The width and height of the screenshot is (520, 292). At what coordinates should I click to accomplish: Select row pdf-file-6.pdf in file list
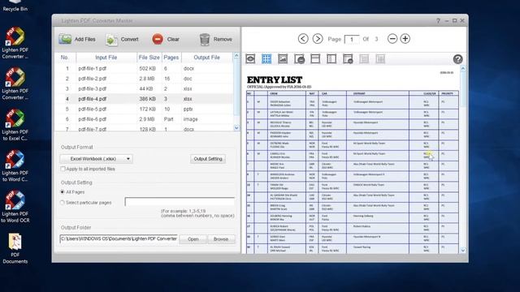(x=144, y=119)
